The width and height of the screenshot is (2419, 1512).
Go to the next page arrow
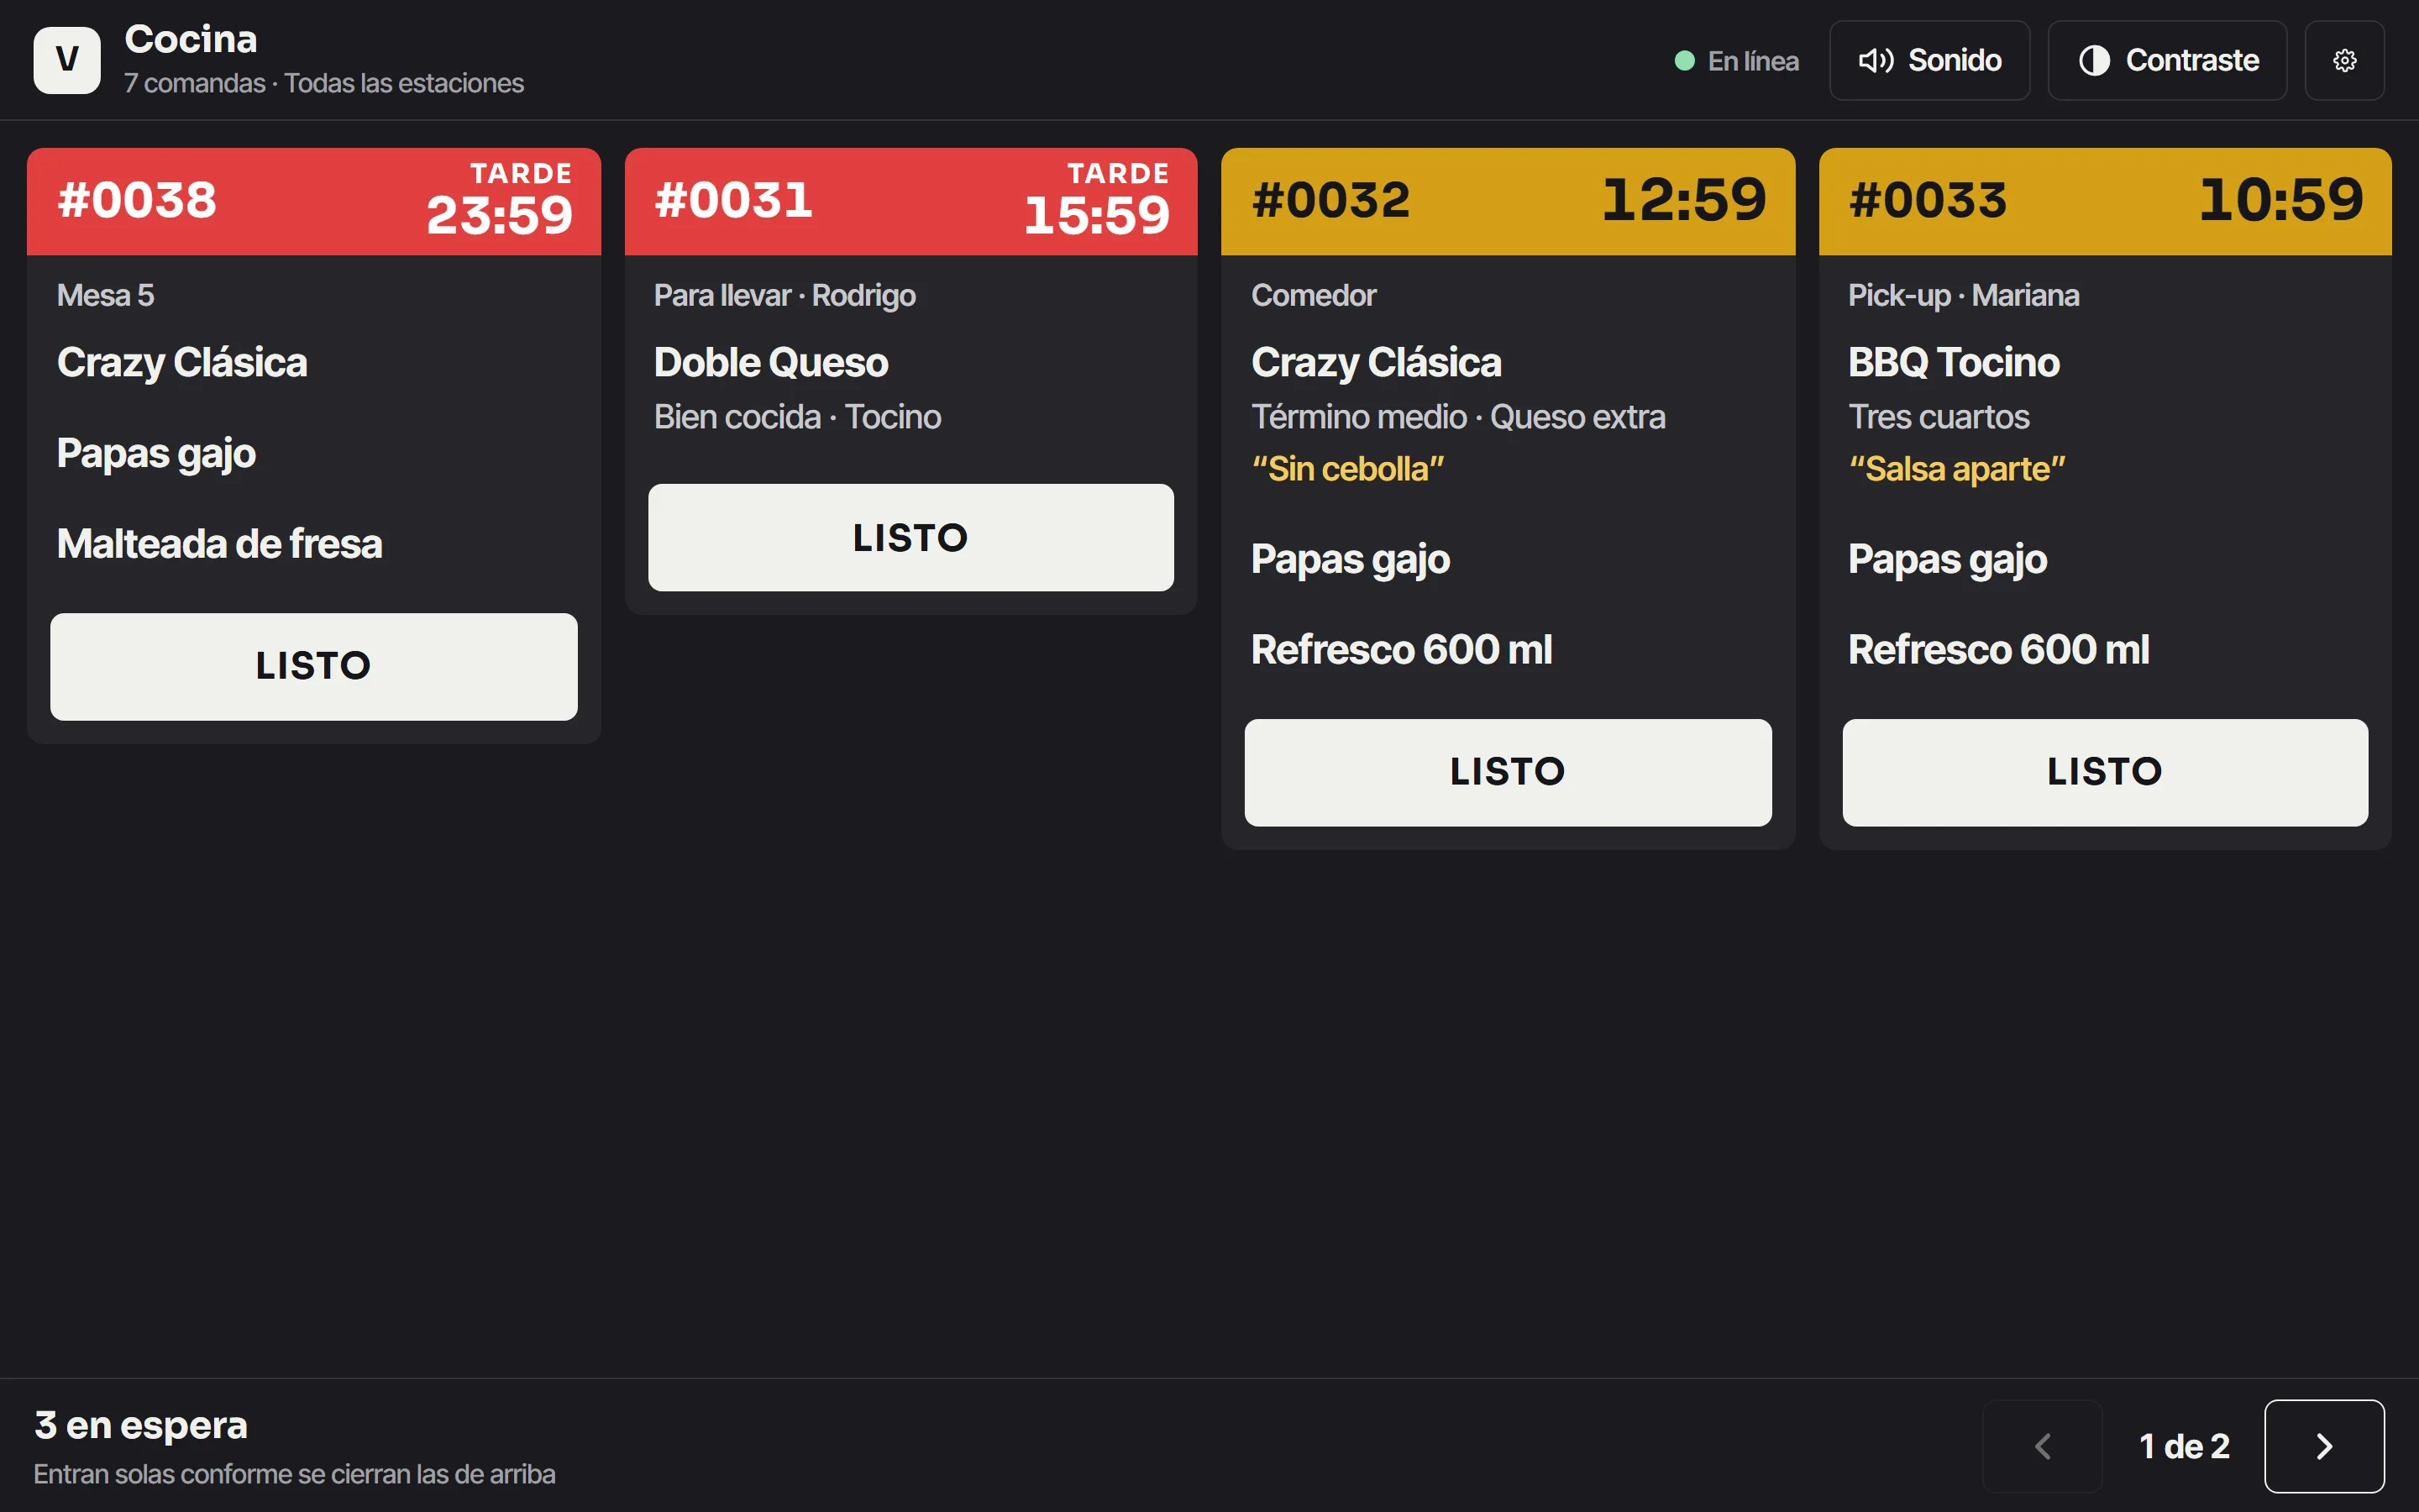click(x=2324, y=1446)
